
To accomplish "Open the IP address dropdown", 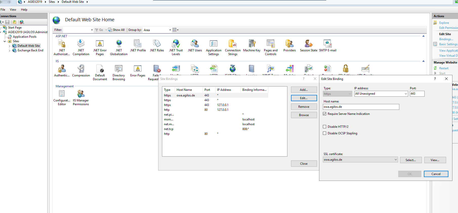I will (381, 94).
